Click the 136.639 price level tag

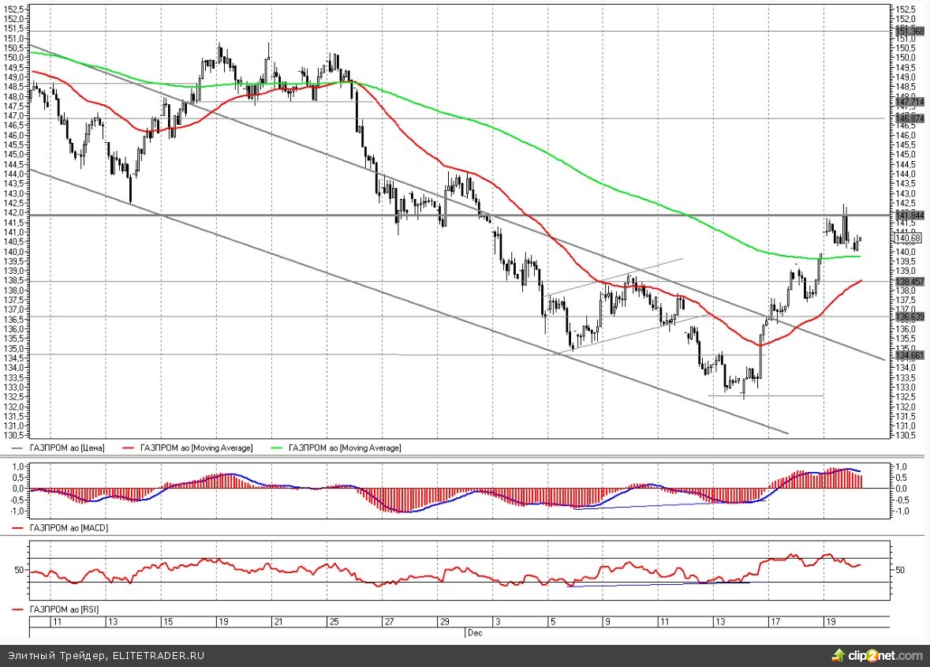pyautogui.click(x=909, y=317)
